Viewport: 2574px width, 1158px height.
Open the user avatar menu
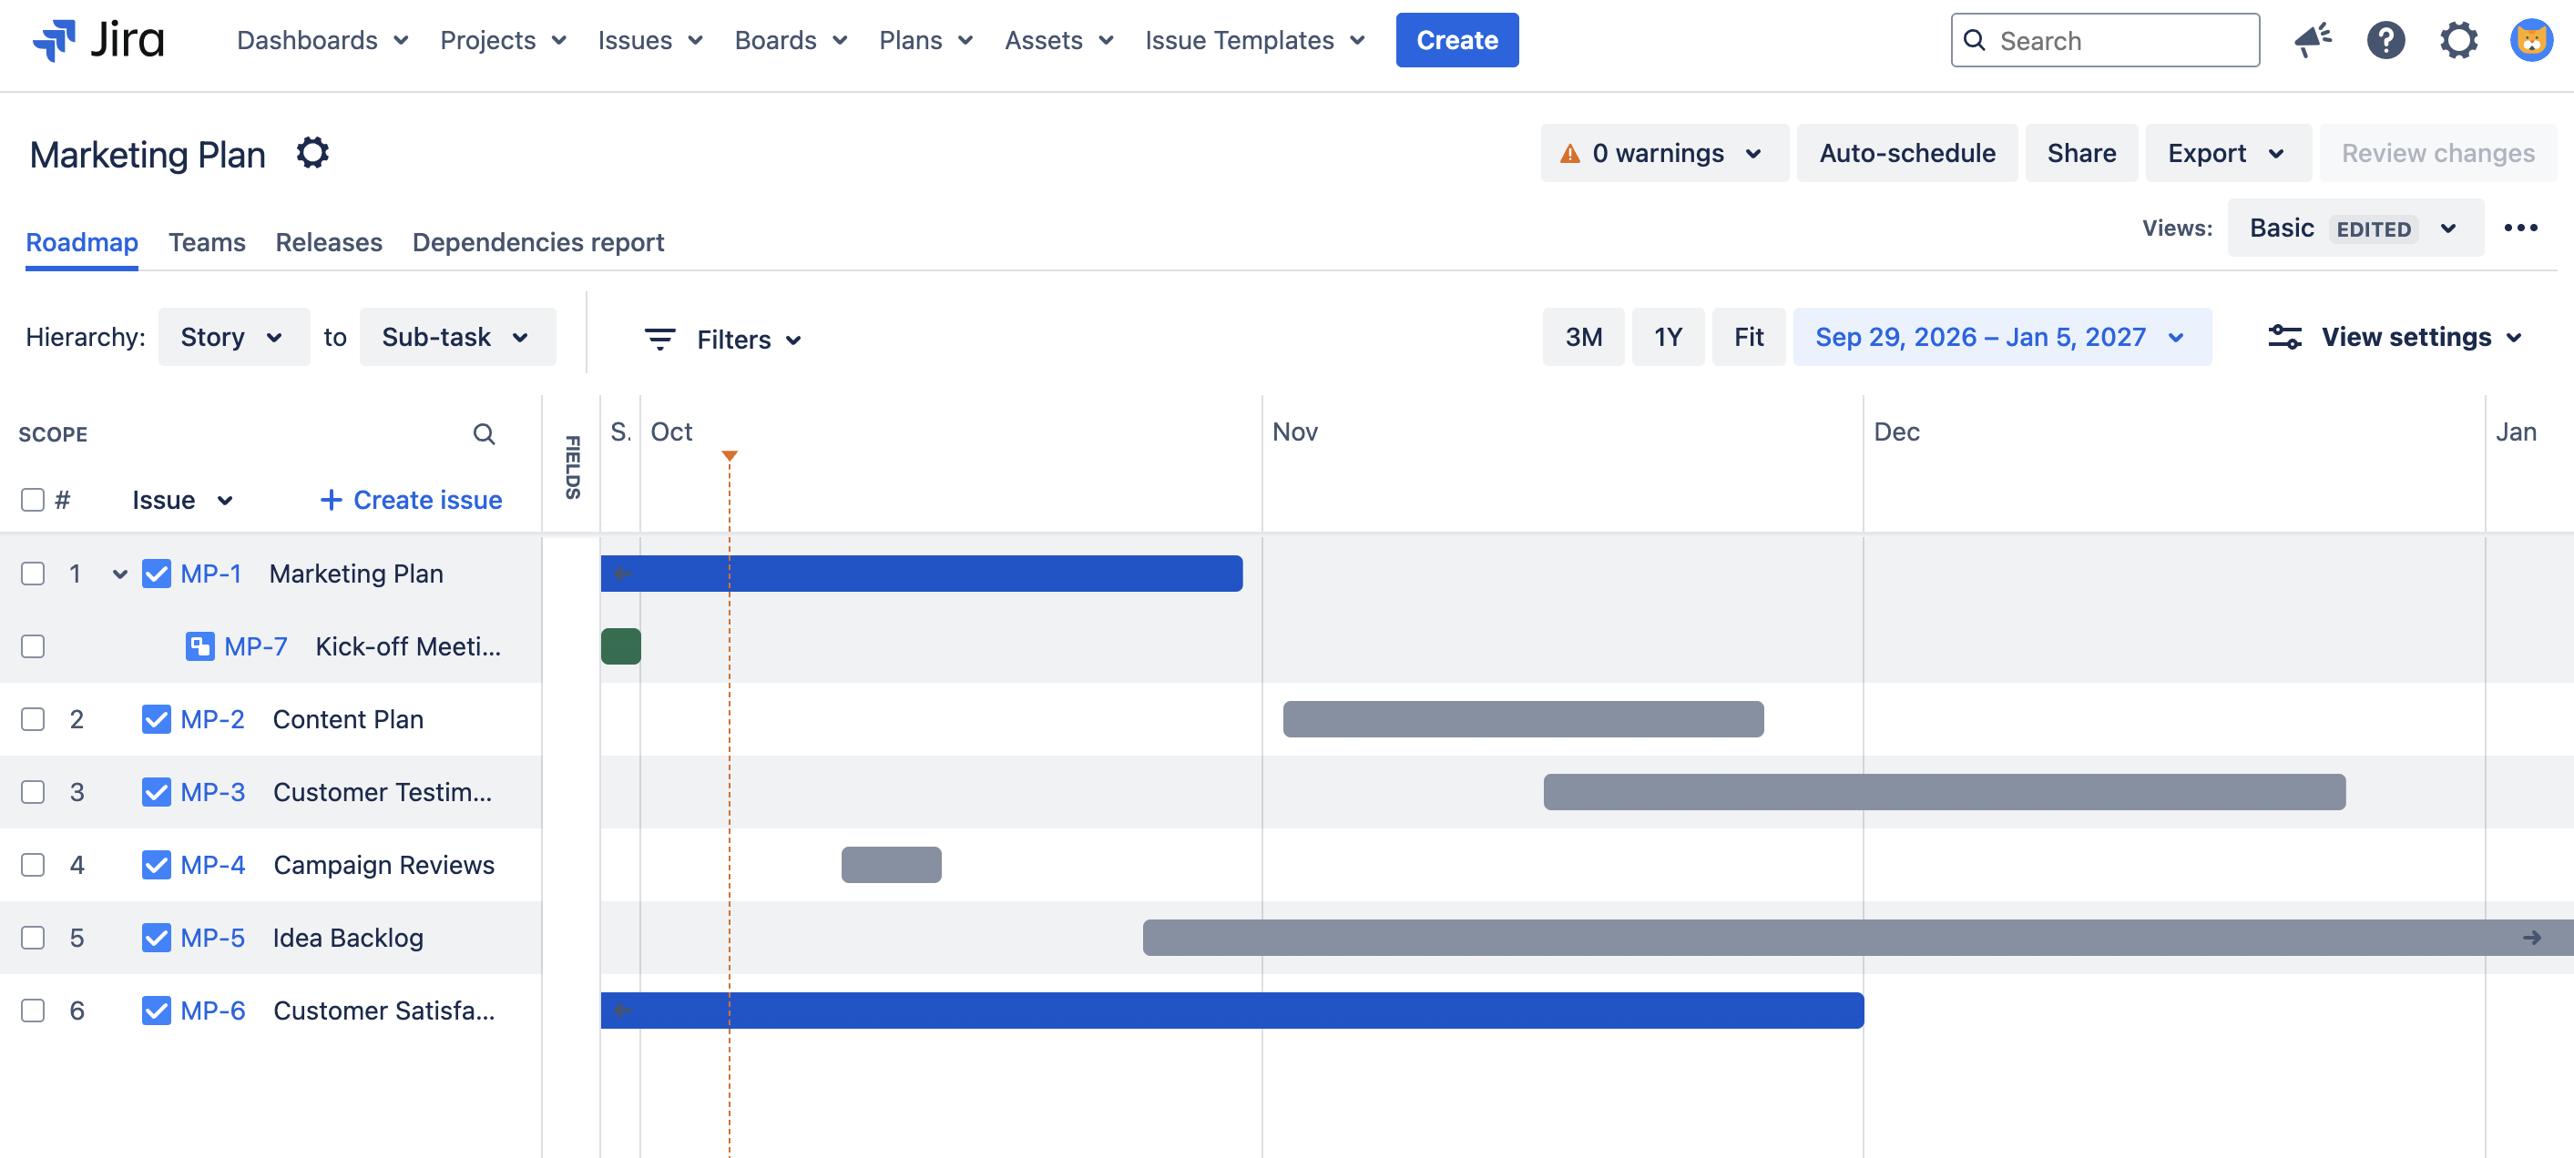tap(2531, 40)
